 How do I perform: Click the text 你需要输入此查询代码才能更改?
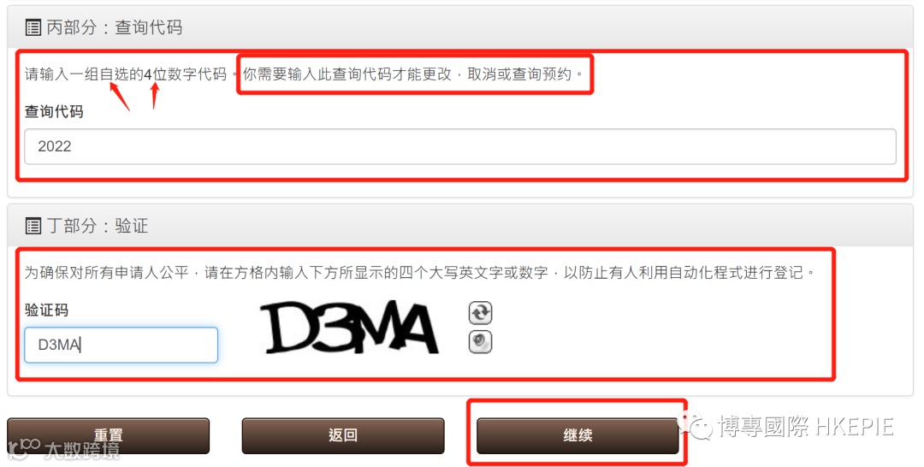(x=347, y=74)
